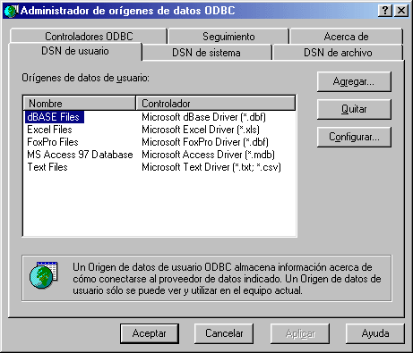Click Microsoft dBase Driver (*.dbf) cell
The image size is (413, 353).
pos(203,117)
